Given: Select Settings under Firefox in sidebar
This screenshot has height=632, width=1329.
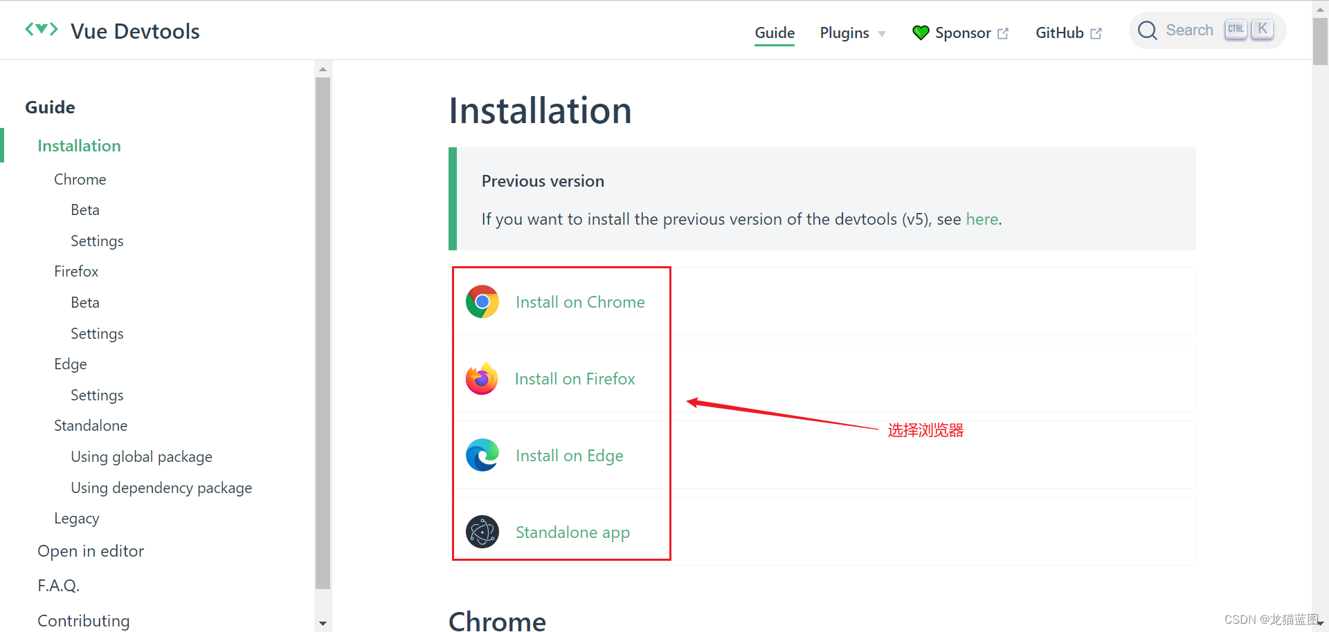Looking at the screenshot, I should point(97,333).
